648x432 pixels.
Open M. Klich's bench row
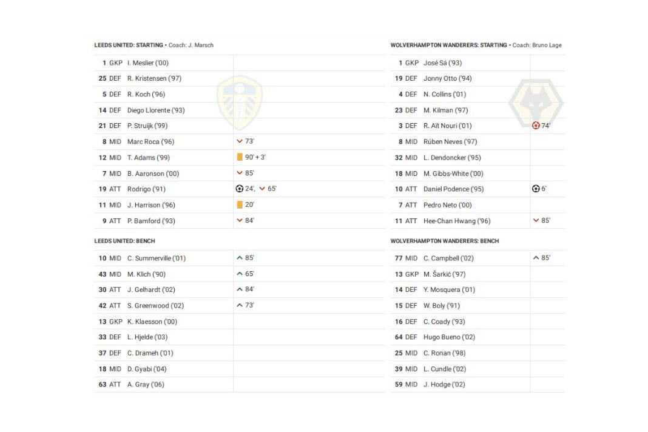[146, 274]
